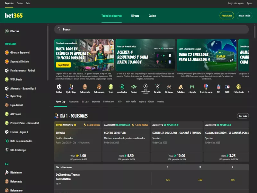The image size is (257, 193).
Task: Select Europa boosted odds 4.00
Action: 78,157
